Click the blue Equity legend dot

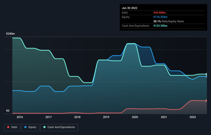pos(25,127)
